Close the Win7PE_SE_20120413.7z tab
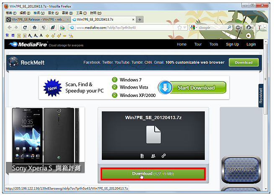Screen dimensions: 274x196 tap(133, 20)
